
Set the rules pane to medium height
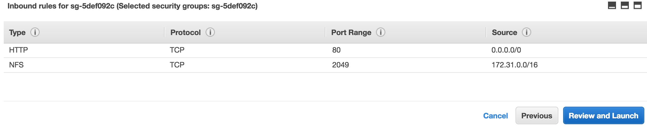click(x=625, y=6)
